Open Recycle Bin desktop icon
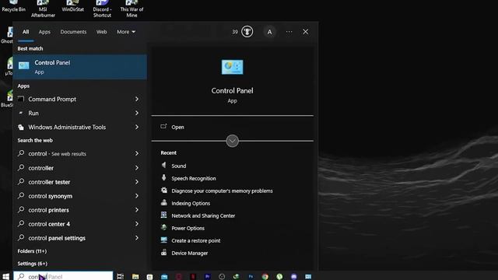 (13, 5)
